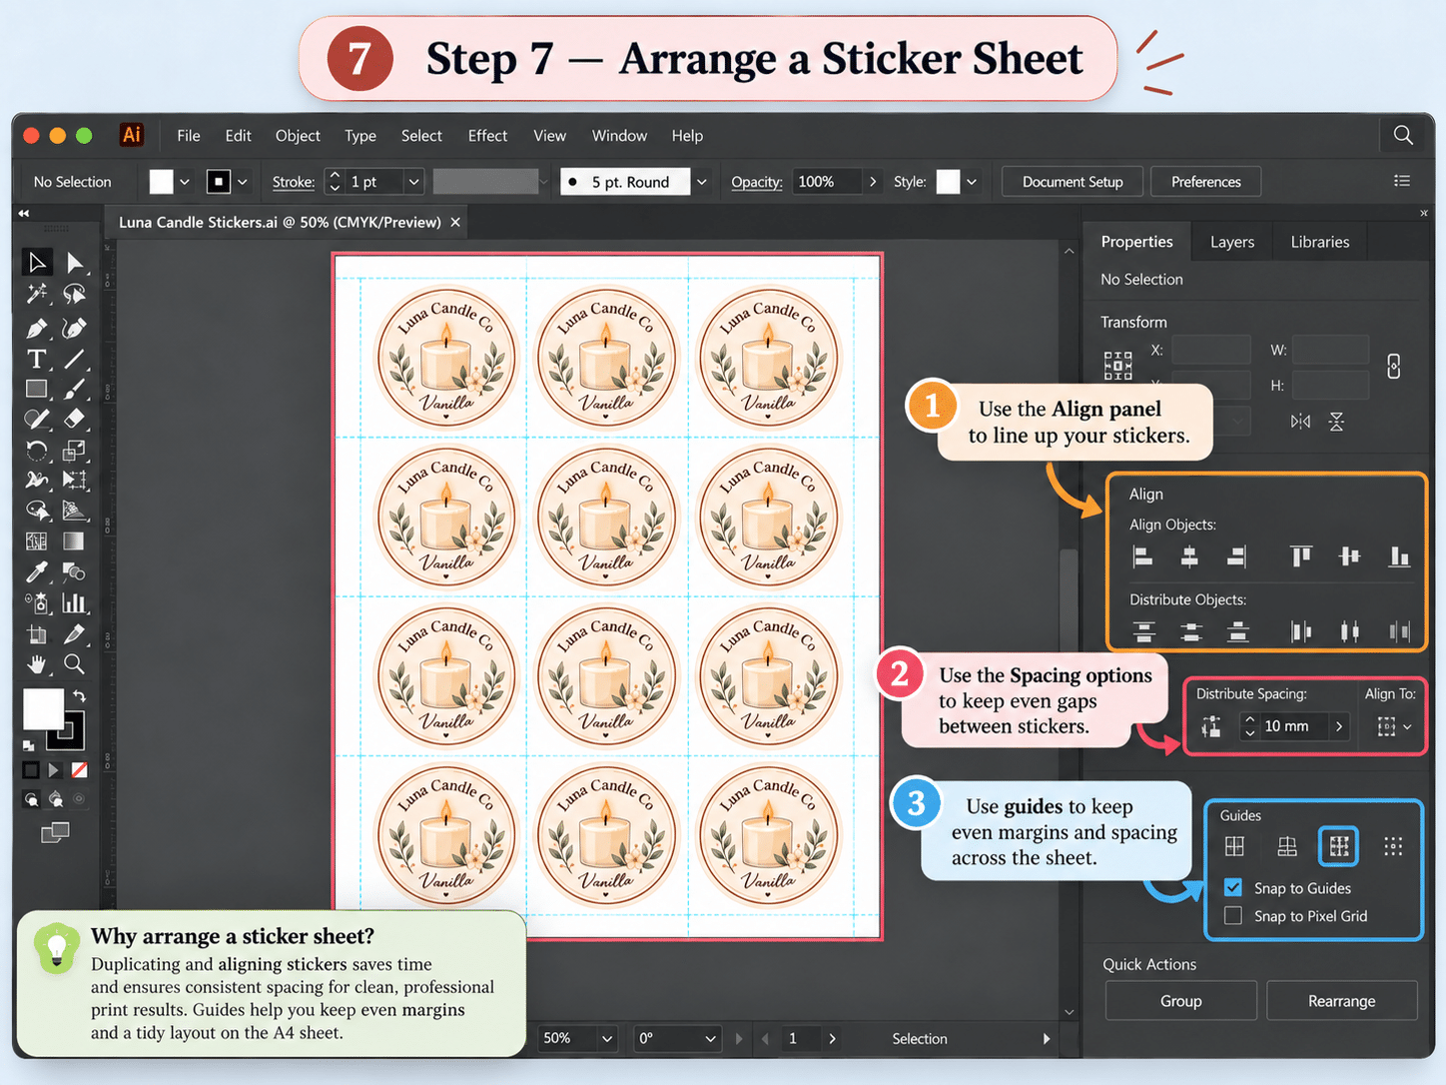
Task: Click the fill color swatch in control bar
Action: 161,182
